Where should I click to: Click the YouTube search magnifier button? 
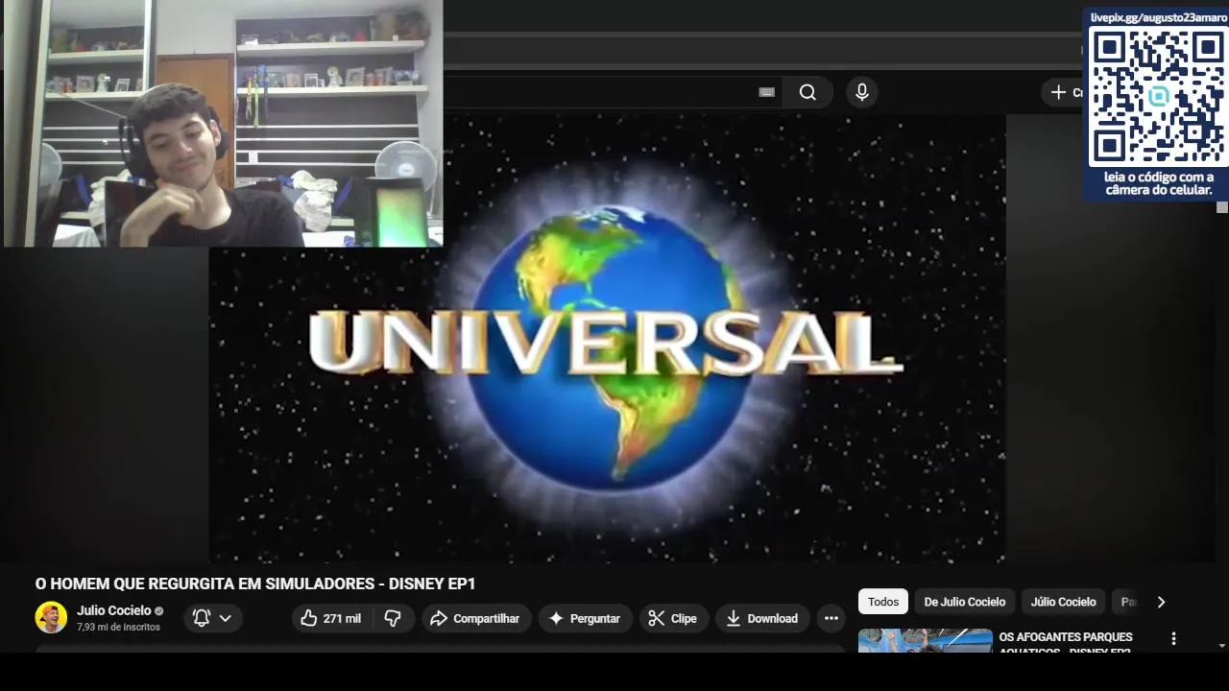tap(807, 92)
